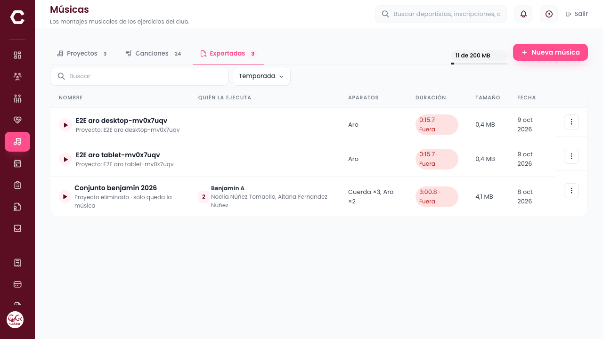The height and width of the screenshot is (339, 603).
Task: Click the Fecha column header
Action: click(x=526, y=98)
